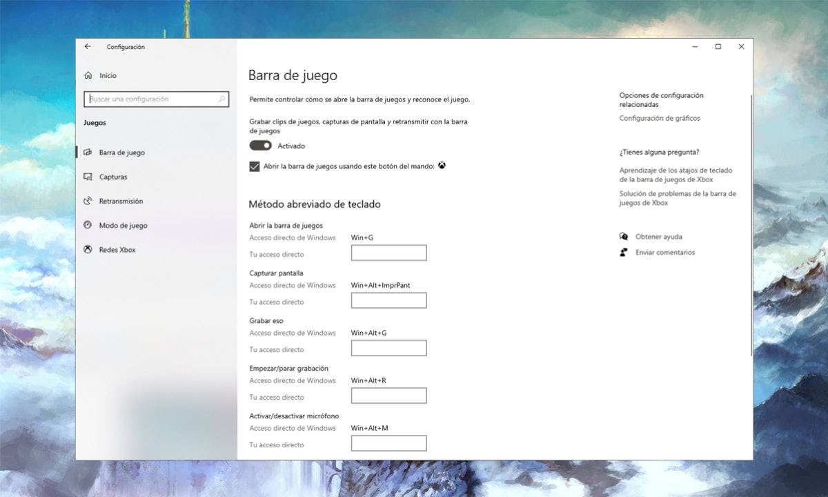Open the Xbox game bar troubleshooting link
Viewport: 828px width, 497px height.
point(678,198)
